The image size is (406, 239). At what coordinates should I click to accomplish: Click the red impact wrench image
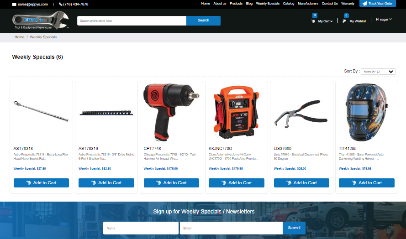tap(171, 113)
